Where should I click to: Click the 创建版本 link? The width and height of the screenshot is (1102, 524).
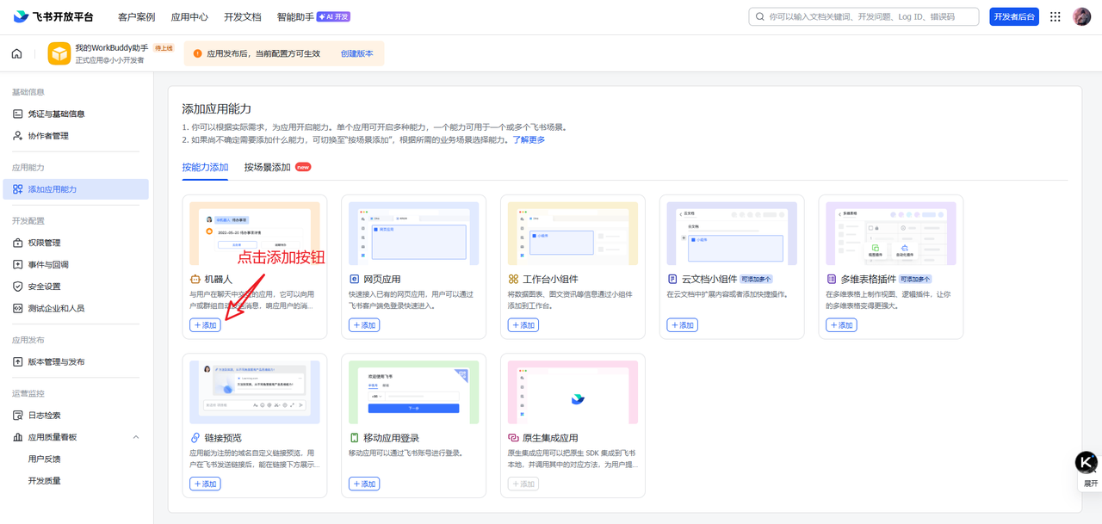[356, 53]
